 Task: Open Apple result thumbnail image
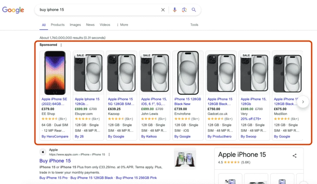point(185,159)
